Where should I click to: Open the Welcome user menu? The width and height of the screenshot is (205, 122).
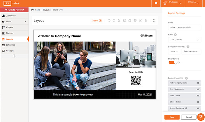coord(193,3)
